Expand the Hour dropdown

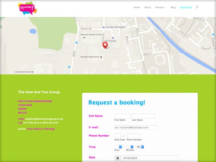118,147
